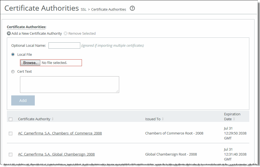Click the X icon beside Remove Selected
The height and width of the screenshot is (167, 260).
click(65, 33)
